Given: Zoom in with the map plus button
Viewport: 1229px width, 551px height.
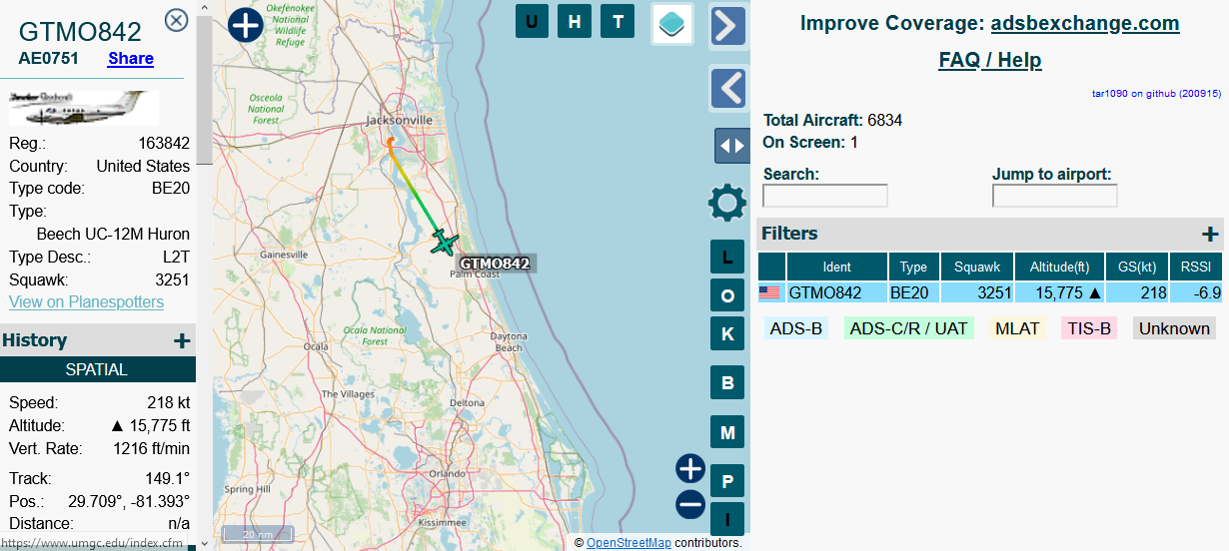Looking at the screenshot, I should [x=690, y=468].
